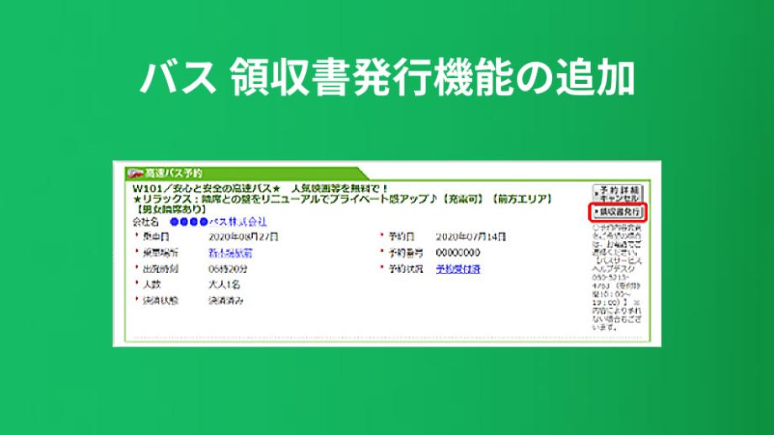
Task: Open 予約詳細キャンセル button
Action: coord(618,192)
